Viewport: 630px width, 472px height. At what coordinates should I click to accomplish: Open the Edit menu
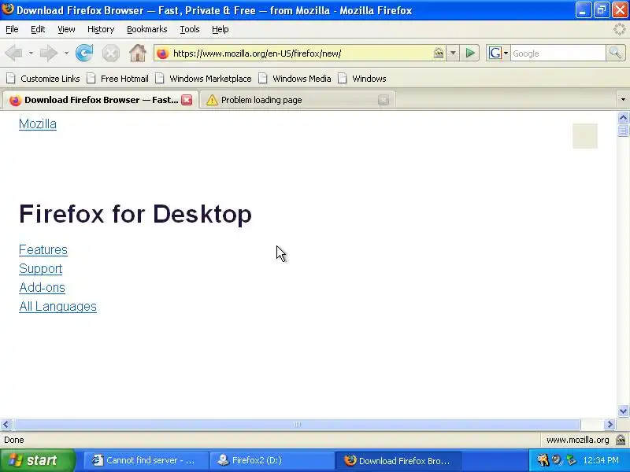click(x=38, y=29)
